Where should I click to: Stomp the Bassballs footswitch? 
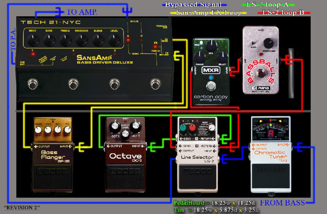pyautogui.click(x=261, y=73)
